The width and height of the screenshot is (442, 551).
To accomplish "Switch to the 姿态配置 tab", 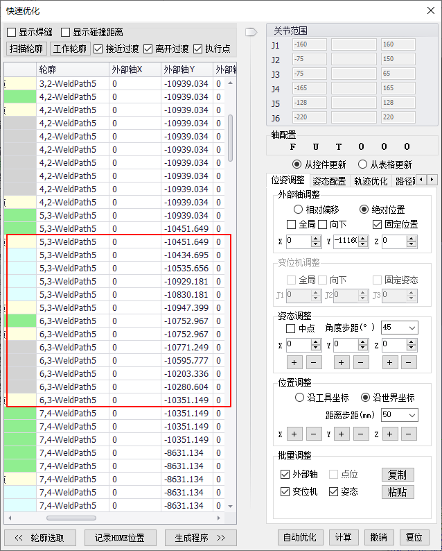I will [329, 181].
